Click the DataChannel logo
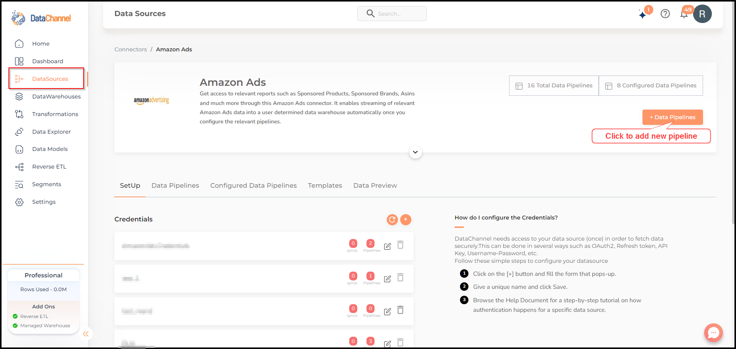The height and width of the screenshot is (349, 736). tap(41, 18)
